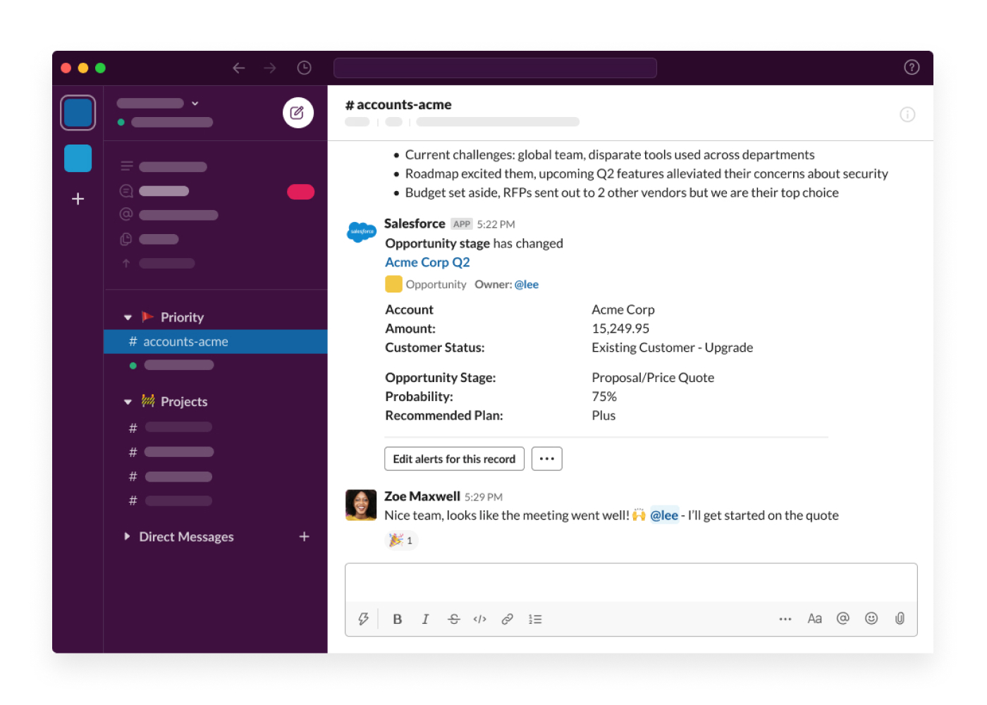Screen dimensions: 987x705
Task: Open the #accounts-acme channel
Action: pyautogui.click(x=185, y=341)
